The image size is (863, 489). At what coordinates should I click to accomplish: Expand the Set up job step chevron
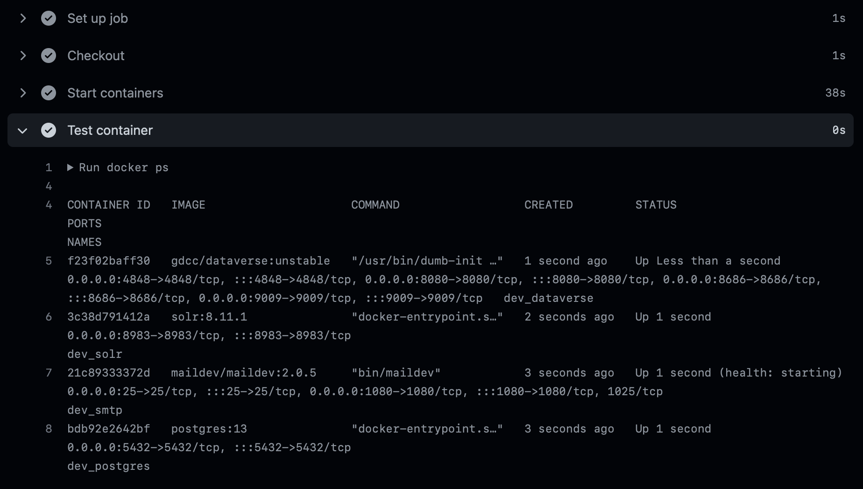click(23, 18)
